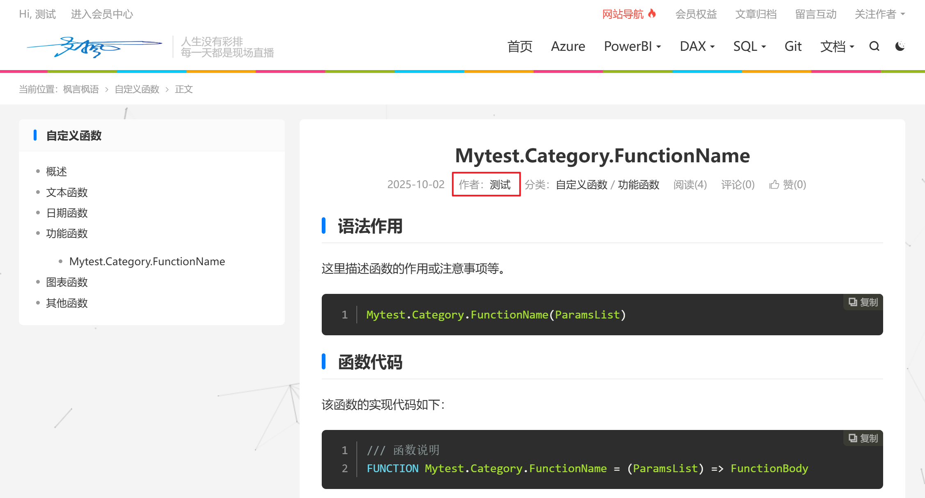Open 文本函数 in sidebar
The width and height of the screenshot is (925, 498).
(x=67, y=192)
